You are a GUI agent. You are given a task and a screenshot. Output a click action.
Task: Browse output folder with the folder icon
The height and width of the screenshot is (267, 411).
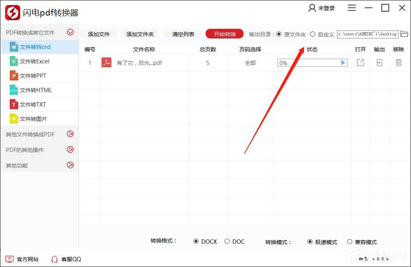point(404,34)
